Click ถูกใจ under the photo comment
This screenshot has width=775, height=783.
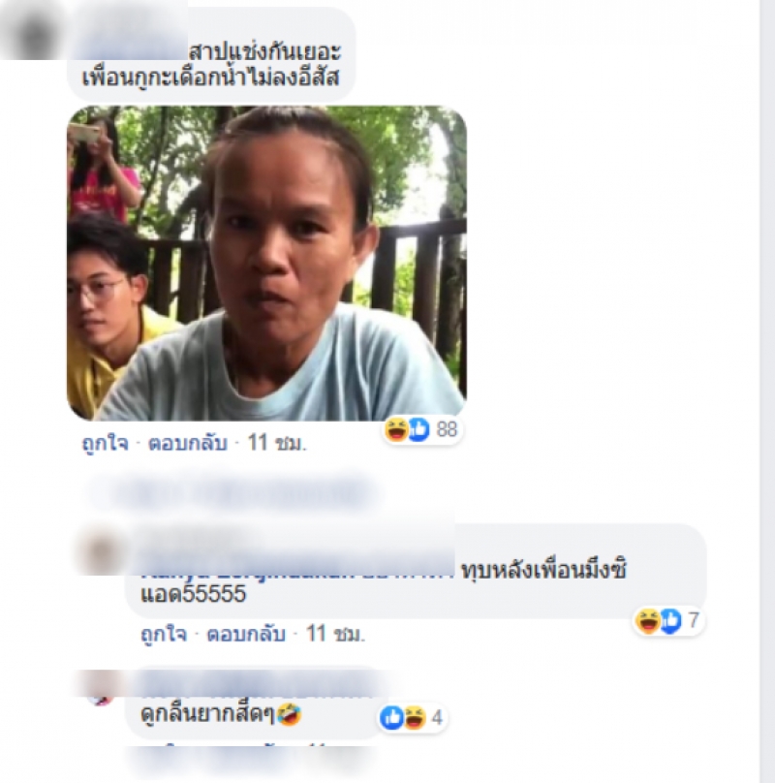(x=105, y=443)
